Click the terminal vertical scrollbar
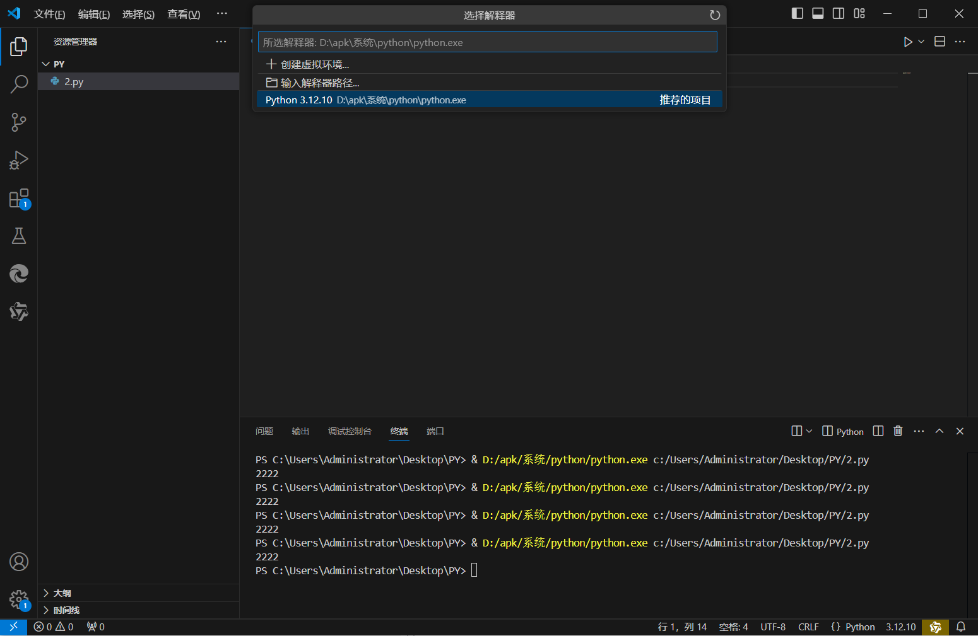The width and height of the screenshot is (978, 636). coord(972,535)
